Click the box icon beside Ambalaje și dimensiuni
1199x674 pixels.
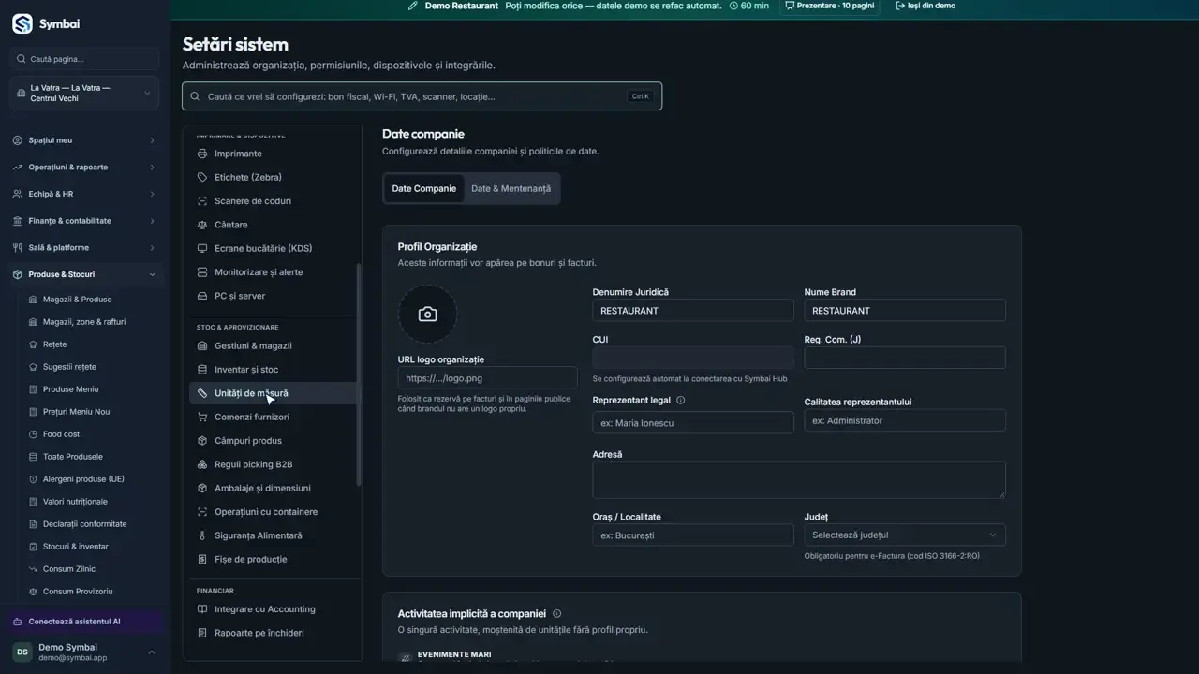tap(202, 489)
